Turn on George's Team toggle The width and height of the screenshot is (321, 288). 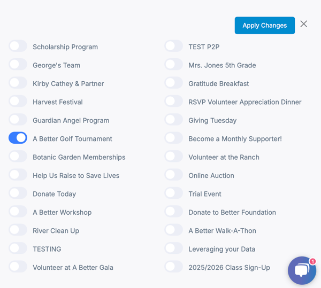tap(18, 64)
